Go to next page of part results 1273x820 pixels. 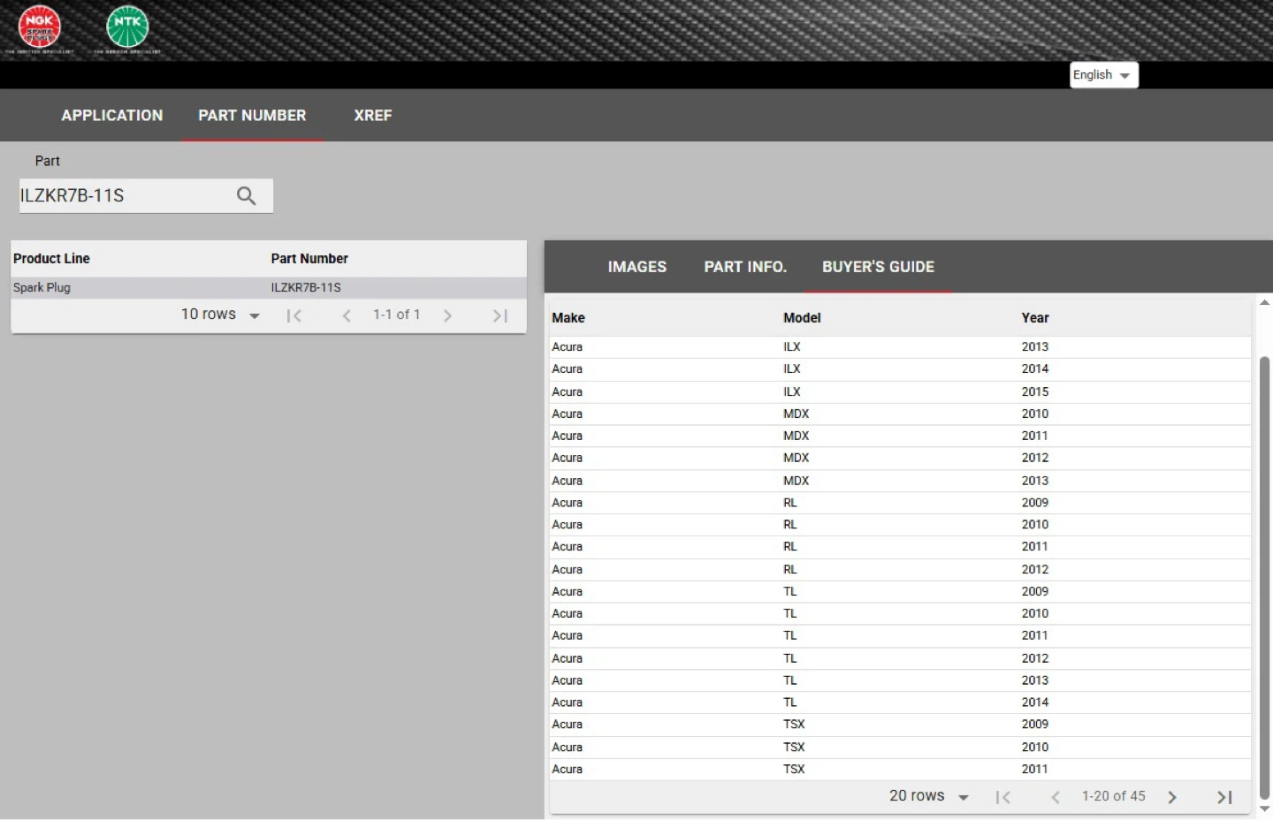pos(447,315)
